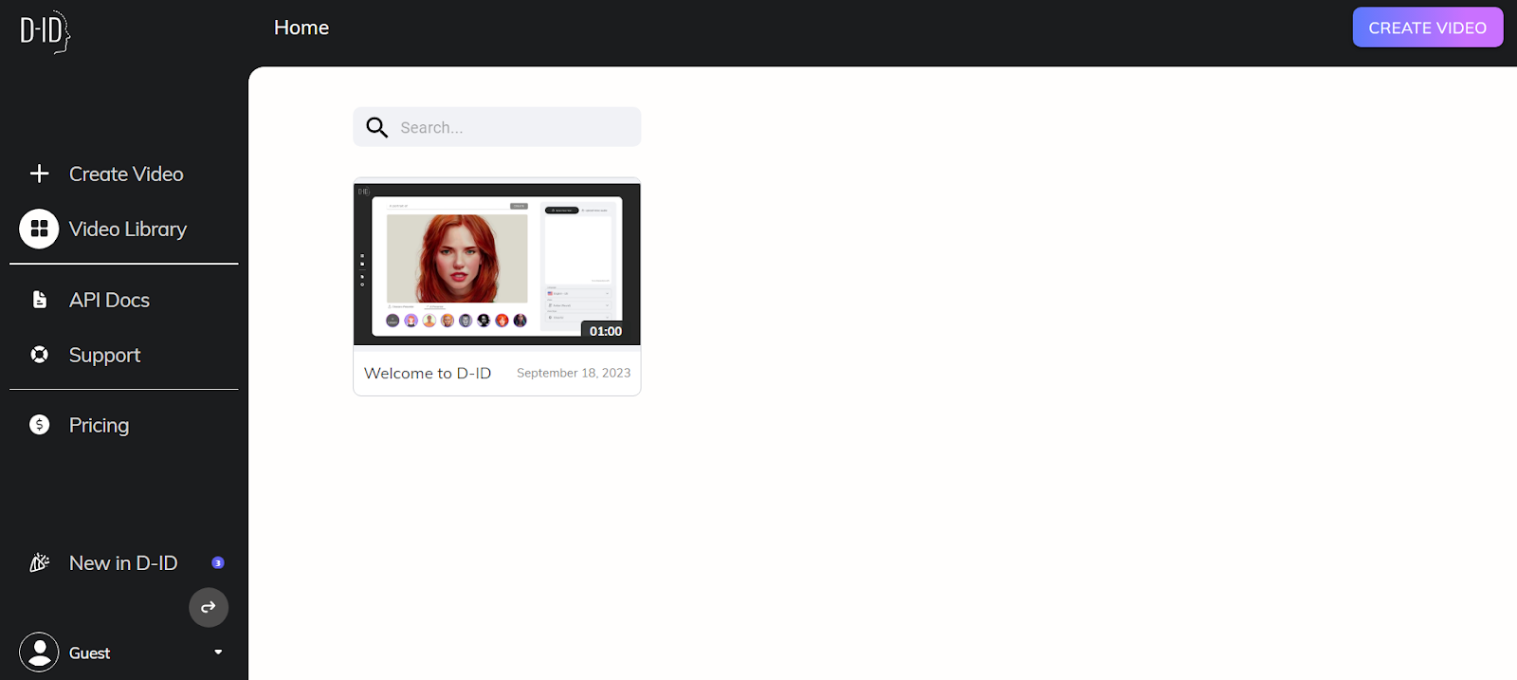Click the party popper icon

pos(39,562)
